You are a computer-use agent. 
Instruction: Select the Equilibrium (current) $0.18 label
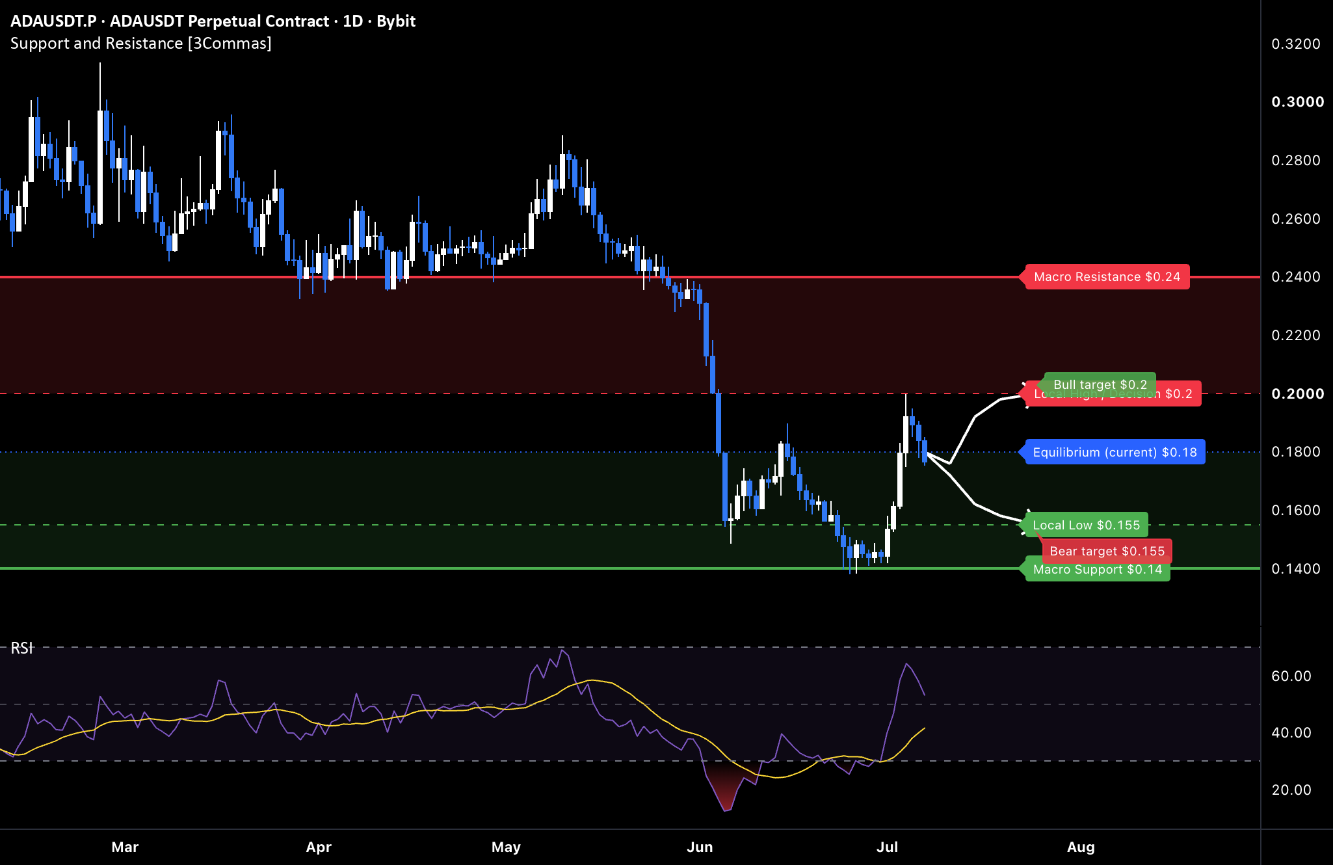pos(1115,452)
